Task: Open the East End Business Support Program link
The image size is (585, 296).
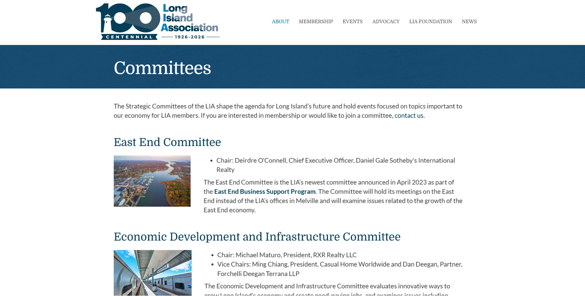Action: [265, 191]
